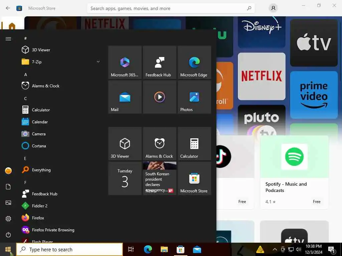This screenshot has width=342, height=256.
Task: Click the taskbar search box
Action: tap(69, 249)
